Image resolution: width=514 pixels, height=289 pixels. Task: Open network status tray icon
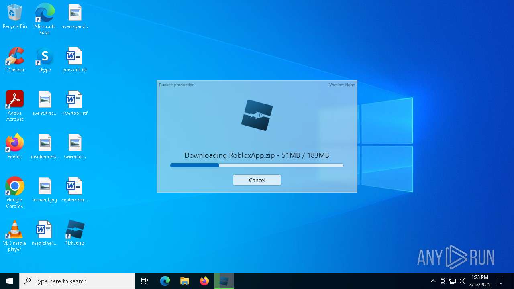pyautogui.click(x=453, y=281)
